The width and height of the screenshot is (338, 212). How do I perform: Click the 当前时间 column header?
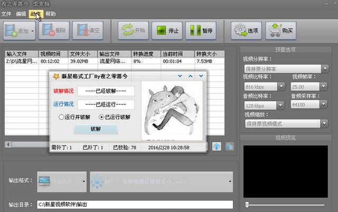point(177,54)
